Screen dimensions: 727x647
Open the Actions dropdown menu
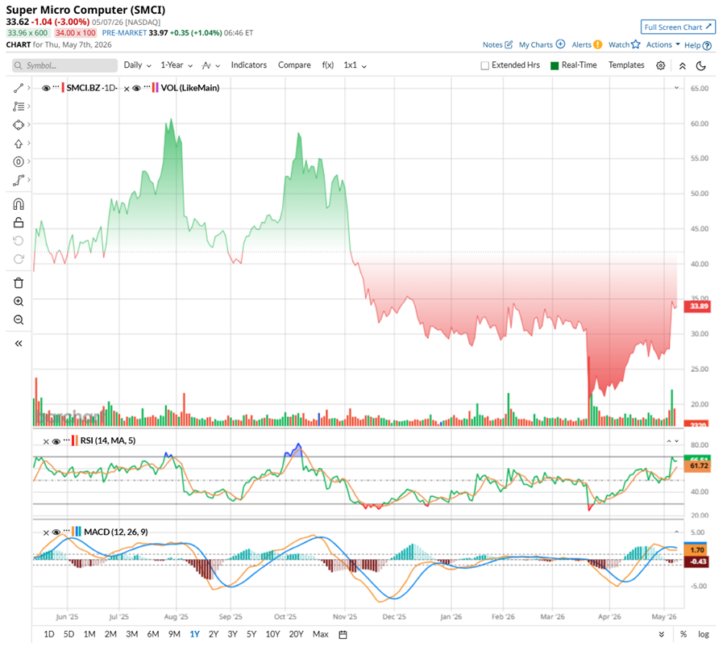(663, 44)
